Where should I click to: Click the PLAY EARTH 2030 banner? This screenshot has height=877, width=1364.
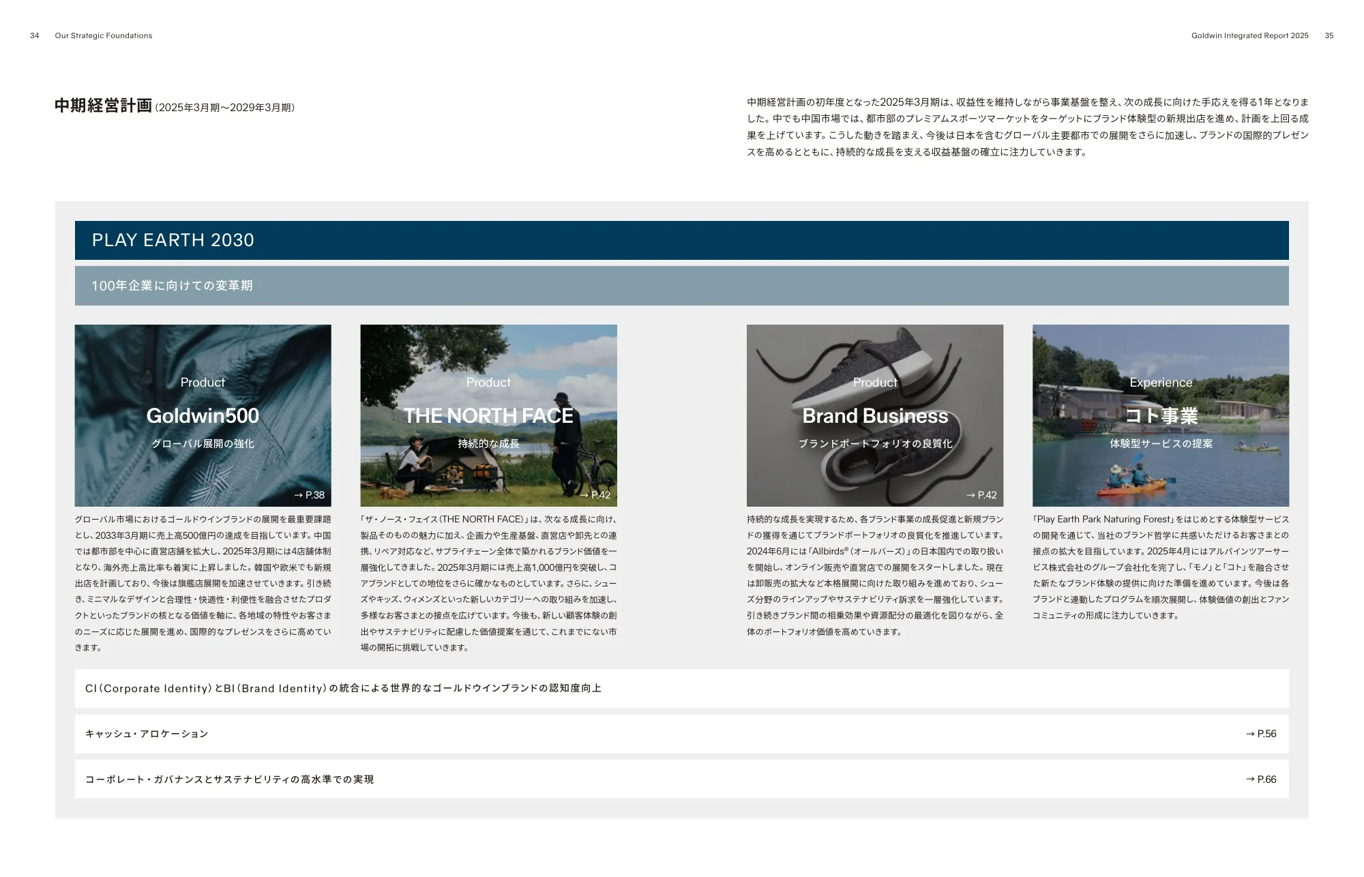coord(682,240)
